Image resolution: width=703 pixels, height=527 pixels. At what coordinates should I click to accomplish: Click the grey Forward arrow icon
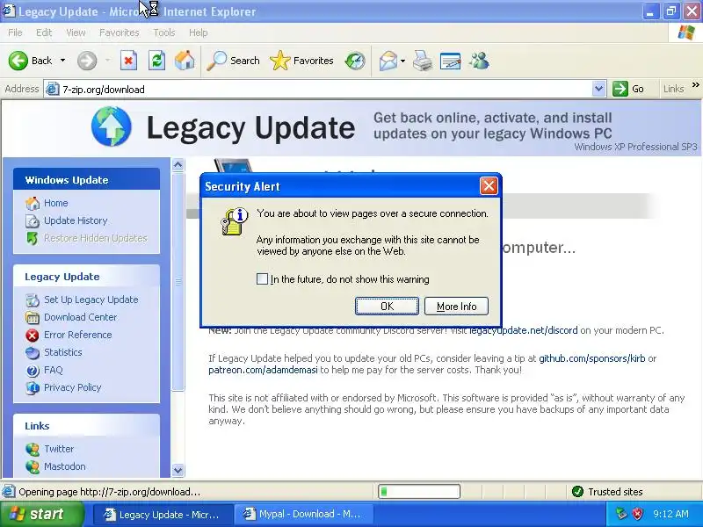tap(86, 61)
